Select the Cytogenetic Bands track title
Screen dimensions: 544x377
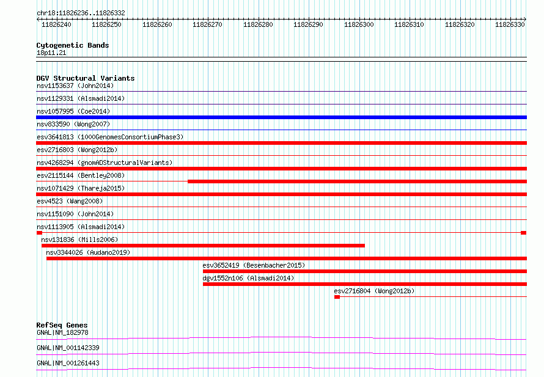73,45
